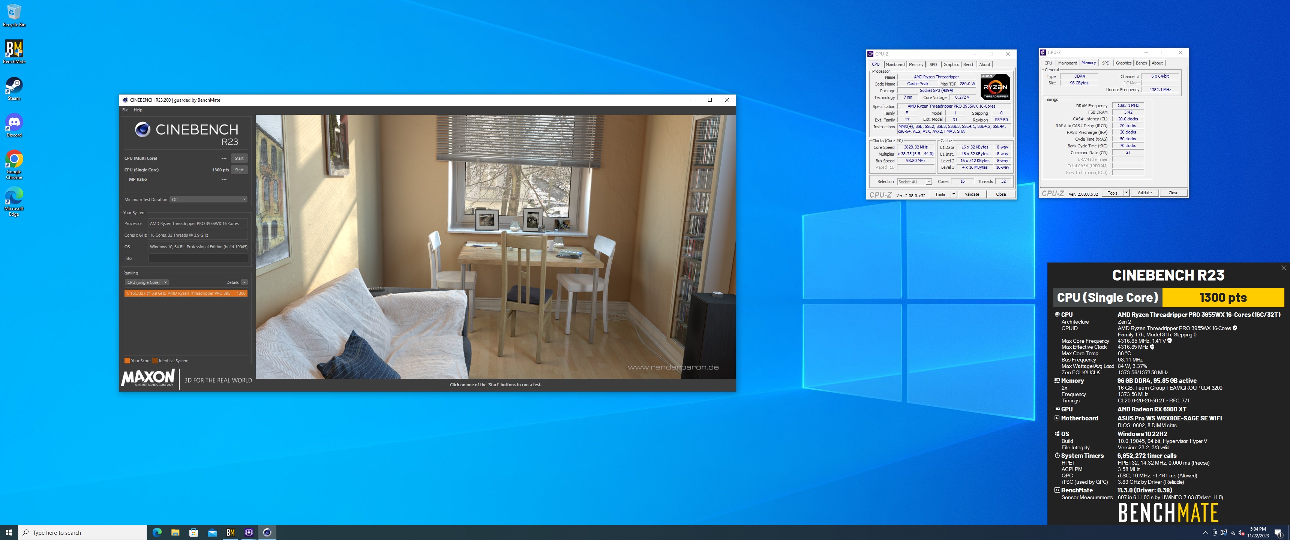Image resolution: width=1290 pixels, height=540 pixels.
Task: Click the rendered room image in Cinebench
Action: pos(495,246)
